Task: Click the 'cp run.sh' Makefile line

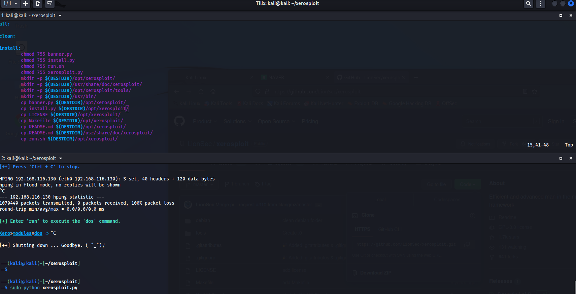Action: 69,139
